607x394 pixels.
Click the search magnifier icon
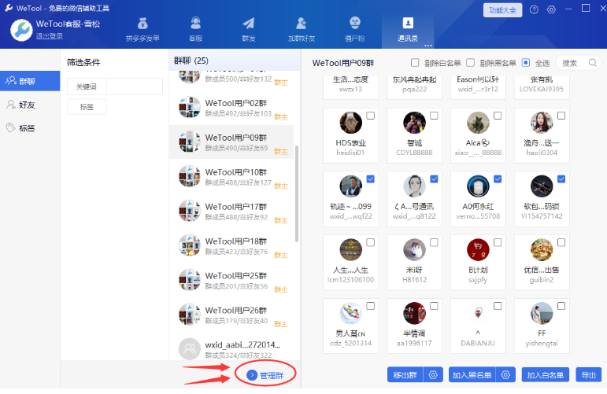click(592, 63)
